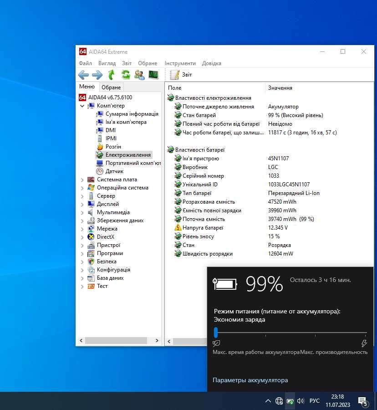The width and height of the screenshot is (377, 410).
Task: Open the Довідка menu
Action: [x=212, y=63]
